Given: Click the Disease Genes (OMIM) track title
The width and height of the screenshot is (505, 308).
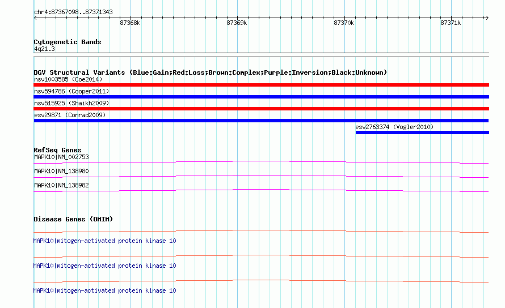Looking at the screenshot, I should point(73,219).
